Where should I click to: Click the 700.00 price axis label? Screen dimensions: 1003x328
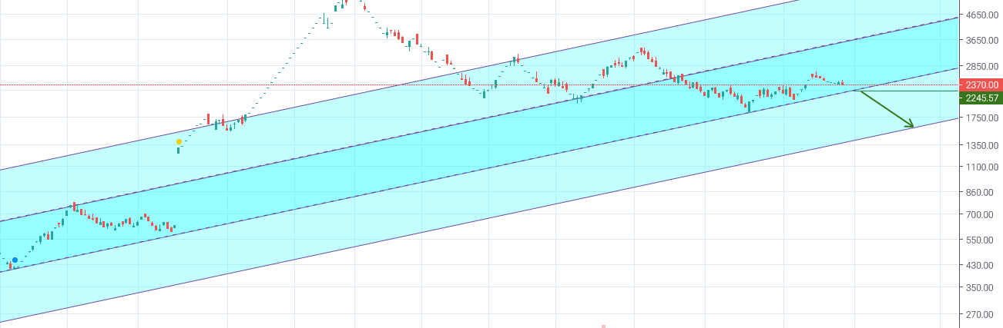coord(981,214)
